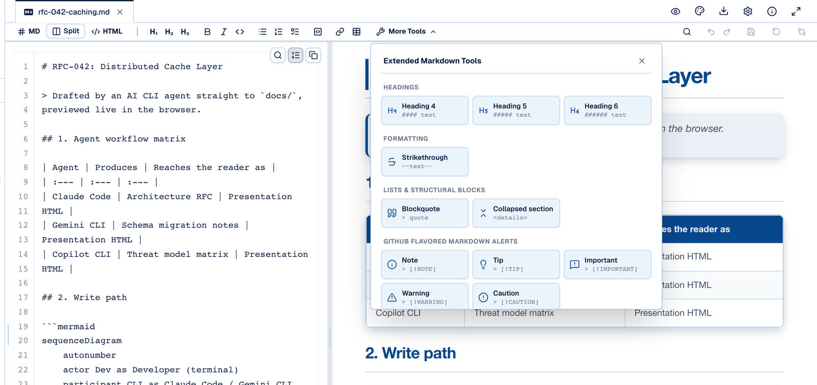This screenshot has width=817, height=385.
Task: Redo the last edit
Action: 727,32
